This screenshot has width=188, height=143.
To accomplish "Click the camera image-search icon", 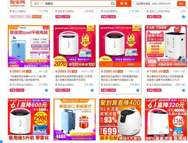I will click(x=113, y=3).
